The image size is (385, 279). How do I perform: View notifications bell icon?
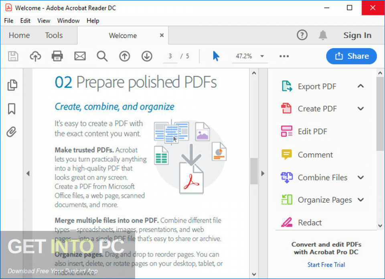tap(323, 35)
